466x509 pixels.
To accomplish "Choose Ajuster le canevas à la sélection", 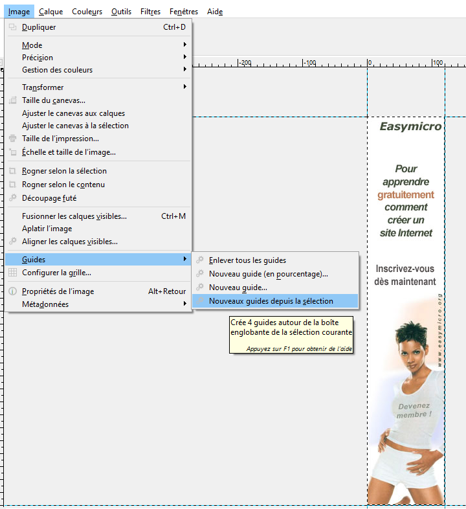I will 98,126.
